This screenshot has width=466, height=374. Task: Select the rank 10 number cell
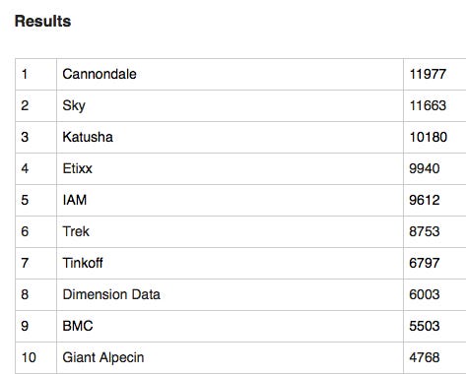point(35,358)
